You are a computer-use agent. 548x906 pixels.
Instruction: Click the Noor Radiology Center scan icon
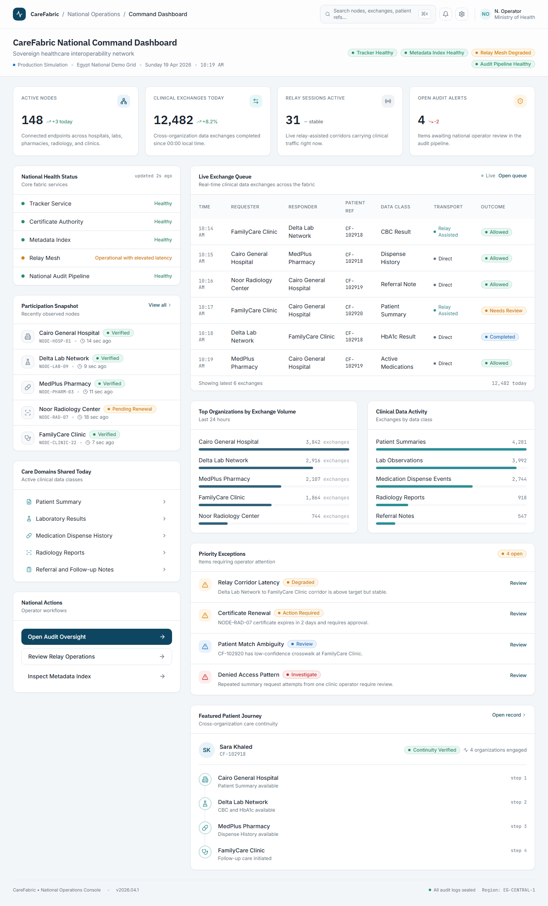coord(28,413)
